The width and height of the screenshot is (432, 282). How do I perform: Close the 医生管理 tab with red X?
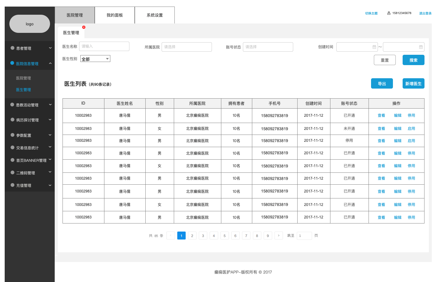[84, 27]
